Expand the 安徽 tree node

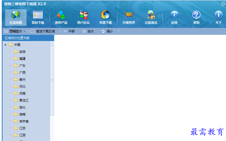pyautogui.click(x=10, y=51)
